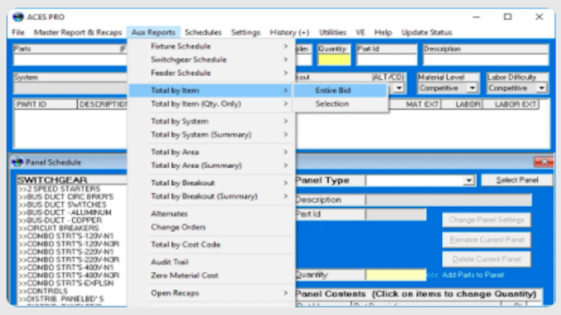
Task: Open the VE menu
Action: (x=361, y=33)
